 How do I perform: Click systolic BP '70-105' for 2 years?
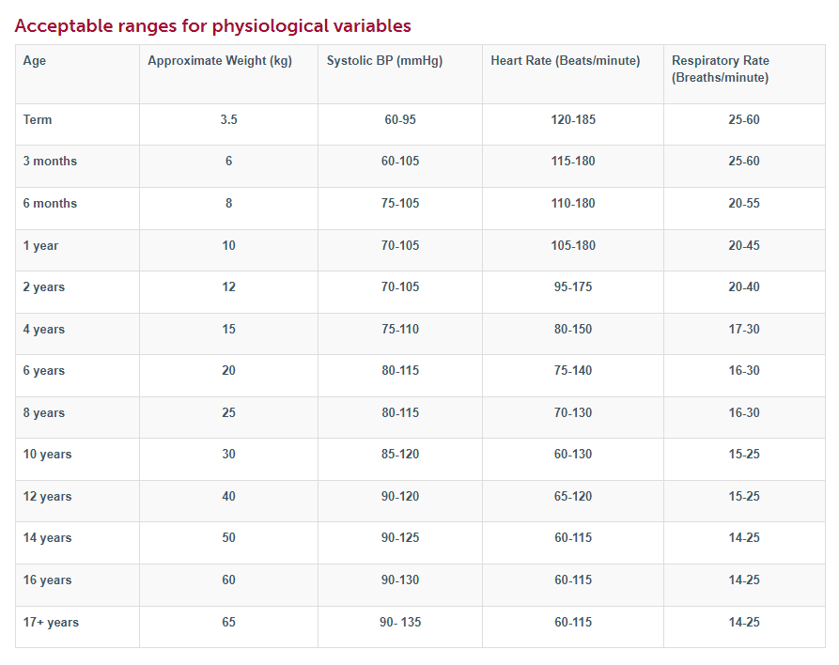[x=400, y=286]
